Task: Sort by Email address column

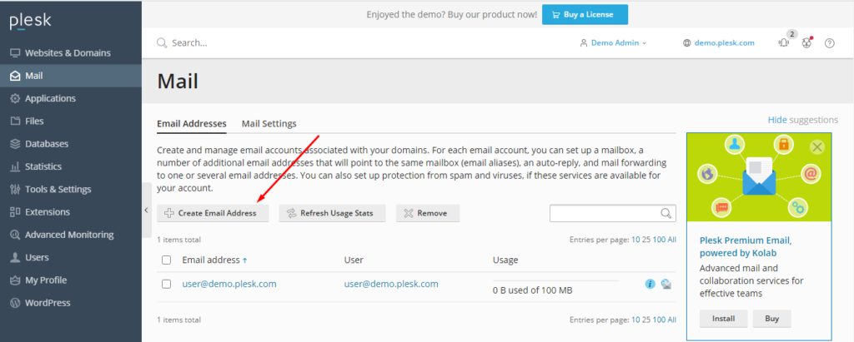Action: tap(214, 260)
